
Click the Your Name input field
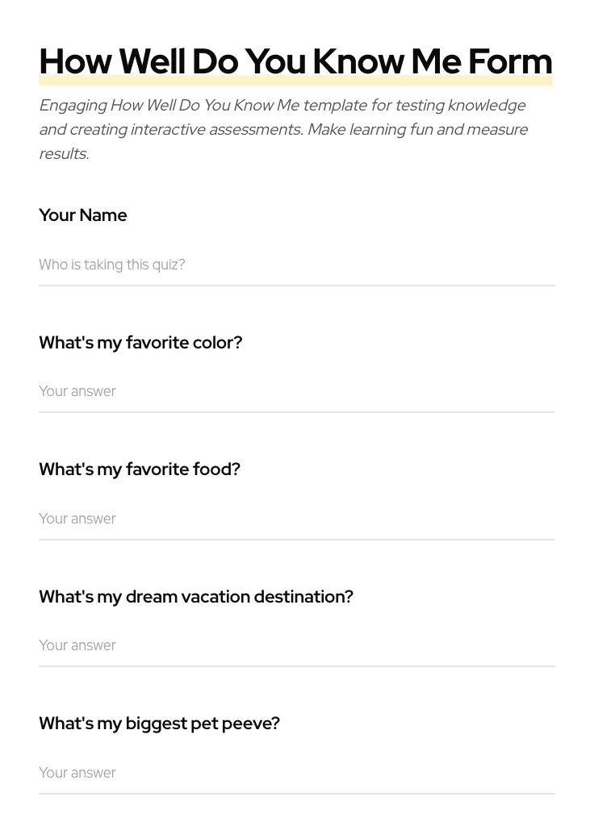coord(297,265)
